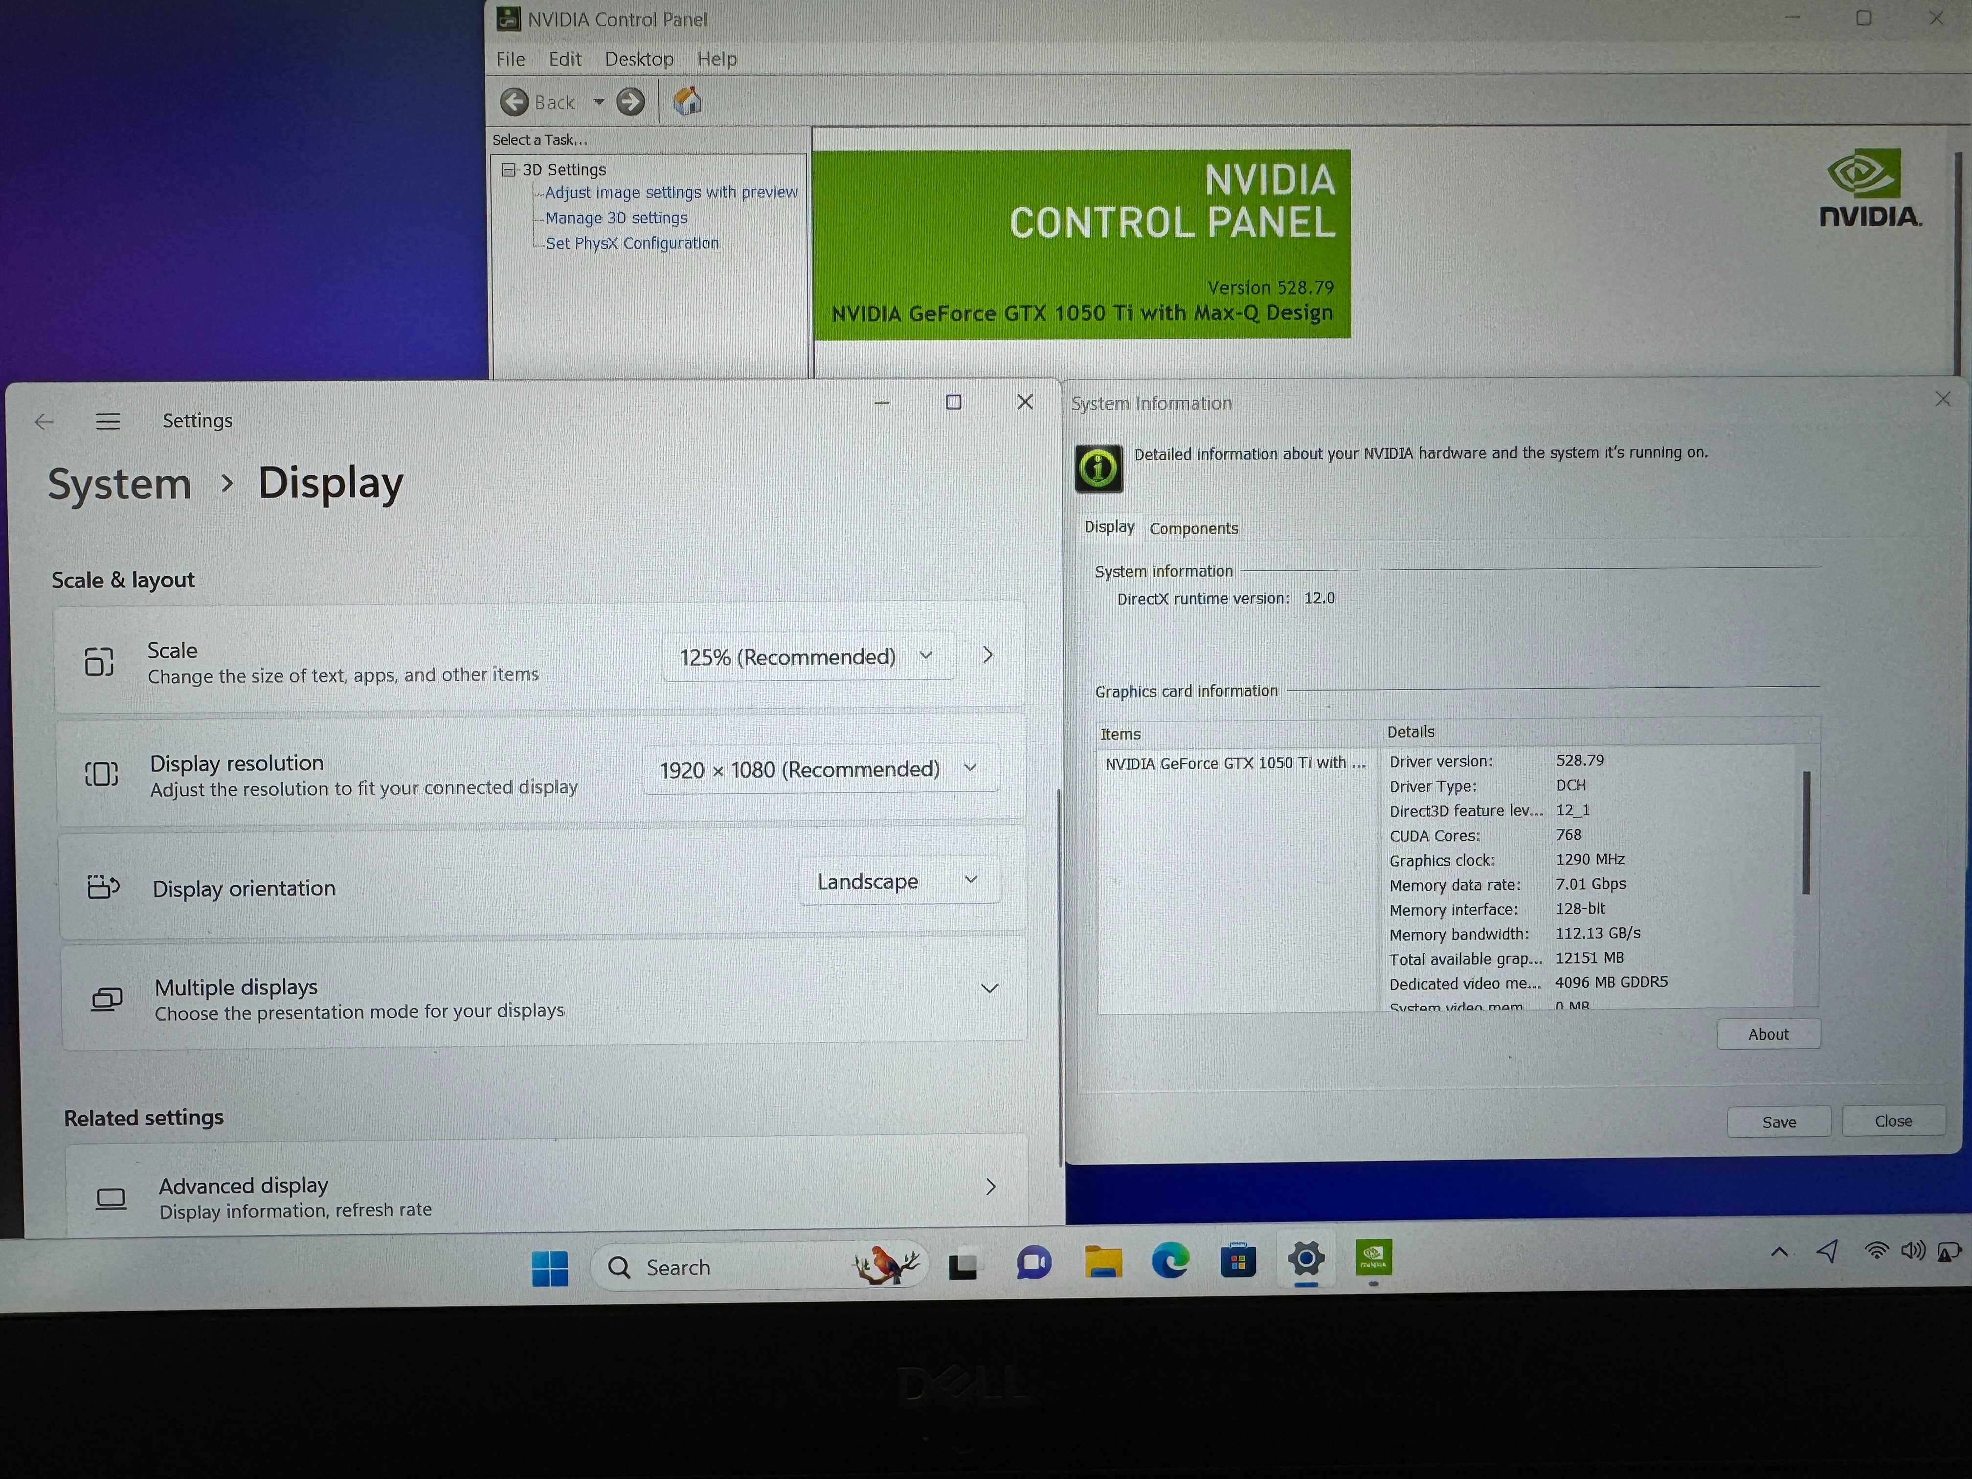
Task: Open Task View from the taskbar
Action: click(963, 1266)
